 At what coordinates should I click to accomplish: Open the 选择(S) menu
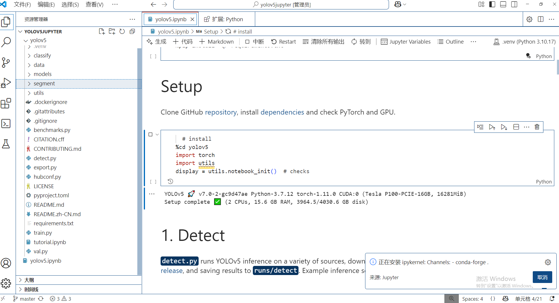(x=70, y=4)
